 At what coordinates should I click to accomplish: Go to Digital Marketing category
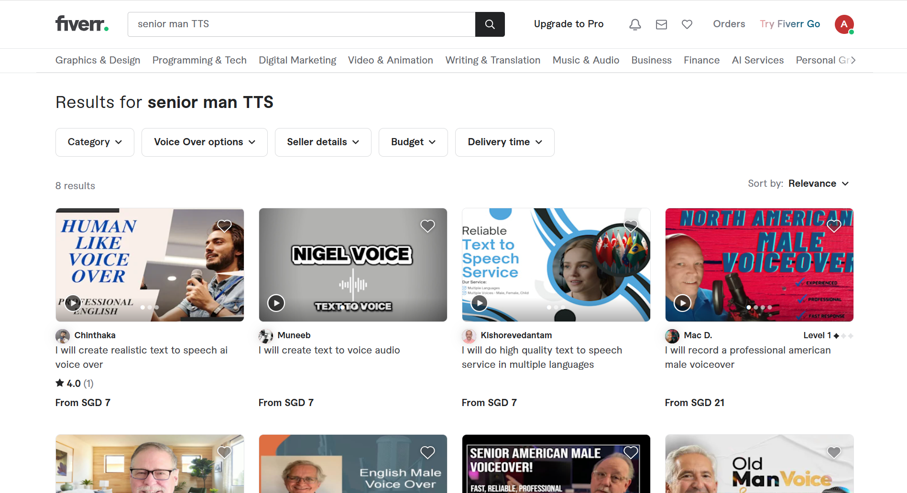[297, 60]
